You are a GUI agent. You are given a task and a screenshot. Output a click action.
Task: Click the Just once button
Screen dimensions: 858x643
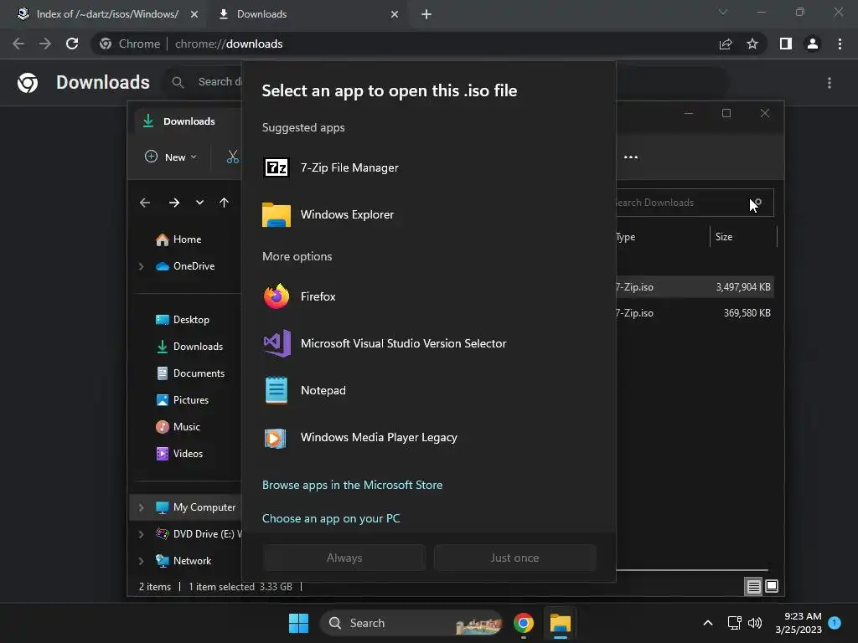pyautogui.click(x=514, y=558)
